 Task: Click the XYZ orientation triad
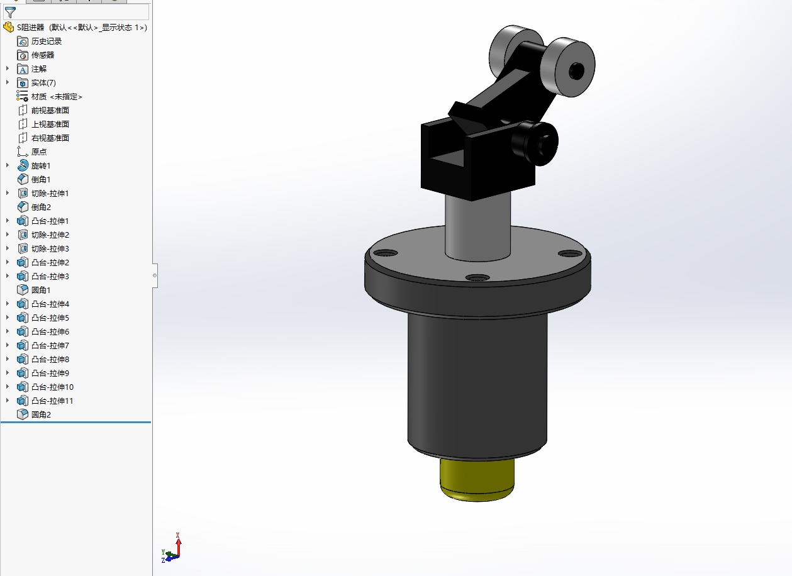click(172, 548)
